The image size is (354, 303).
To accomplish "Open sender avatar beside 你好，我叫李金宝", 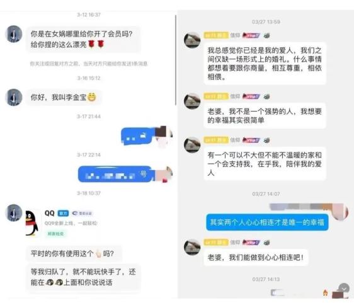I will (x=14, y=97).
